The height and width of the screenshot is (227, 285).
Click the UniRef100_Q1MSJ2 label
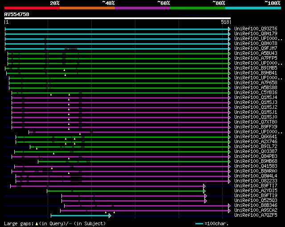256,107
